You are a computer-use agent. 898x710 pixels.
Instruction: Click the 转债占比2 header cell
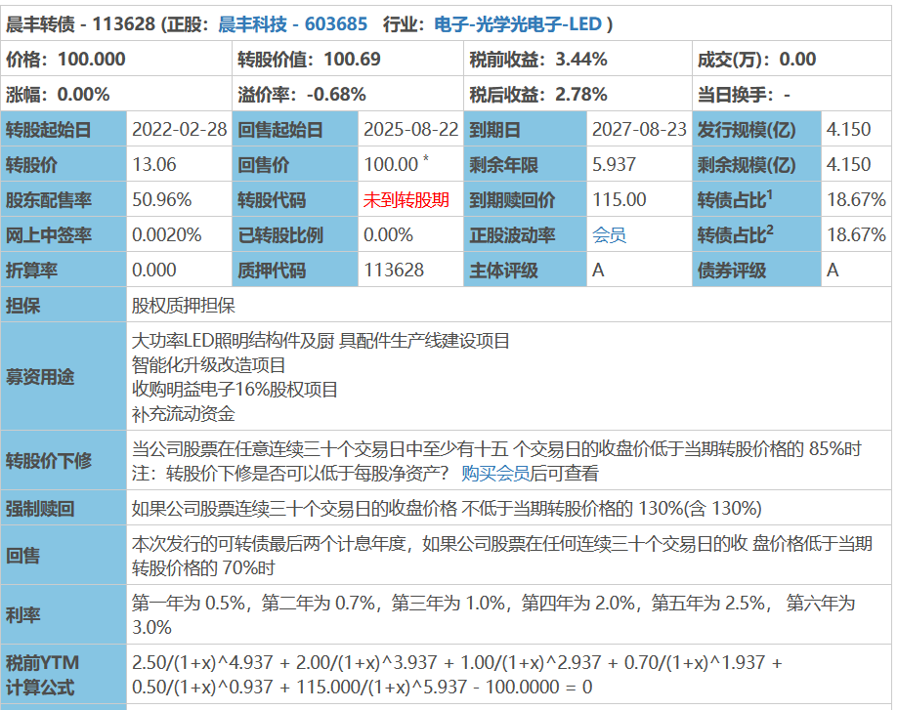tap(756, 234)
